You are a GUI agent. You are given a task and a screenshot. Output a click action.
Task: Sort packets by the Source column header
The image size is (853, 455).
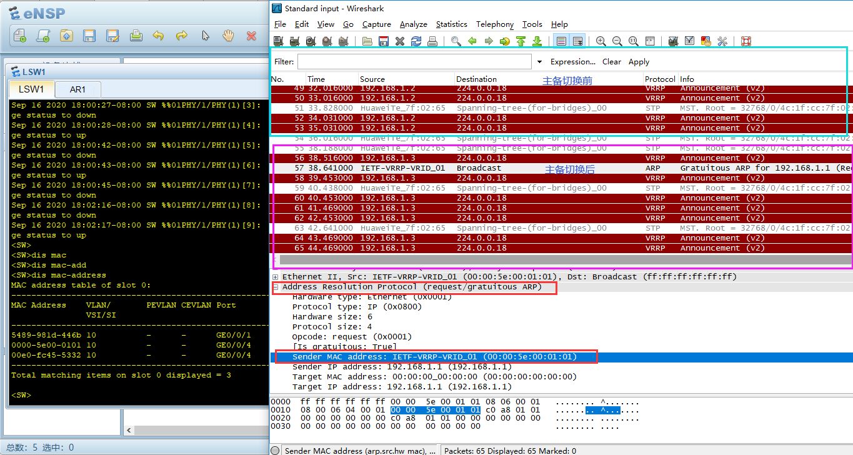(406, 79)
